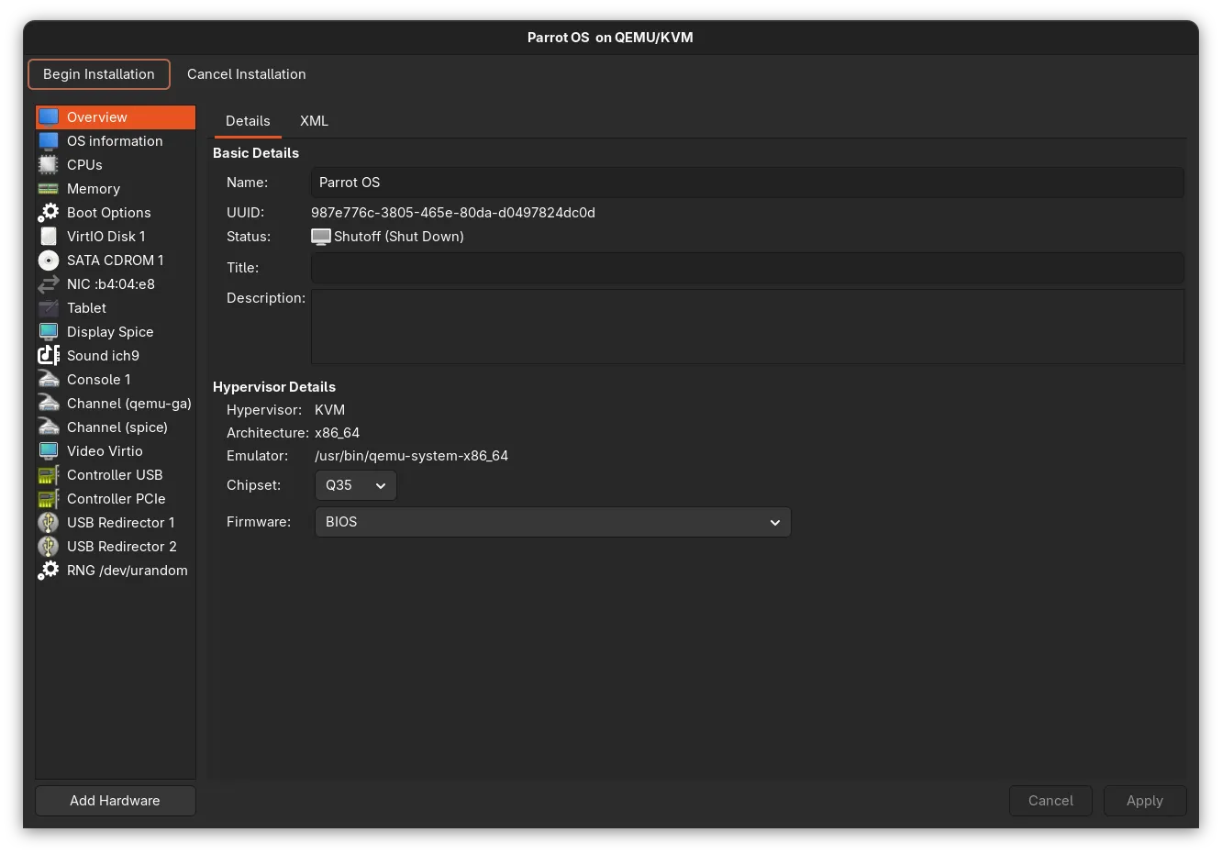Click the Architecture value x86_64
Image resolution: width=1222 pixels, height=854 pixels.
click(337, 433)
